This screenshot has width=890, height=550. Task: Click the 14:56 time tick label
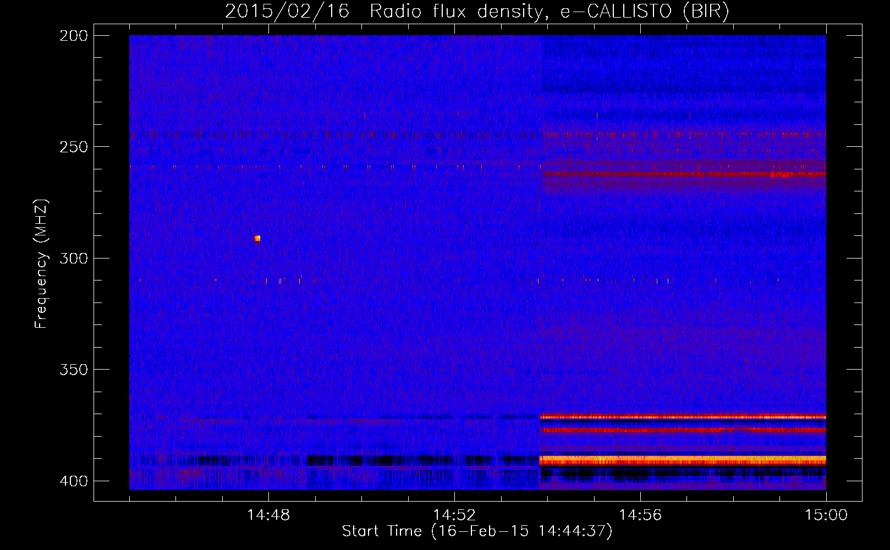click(640, 515)
